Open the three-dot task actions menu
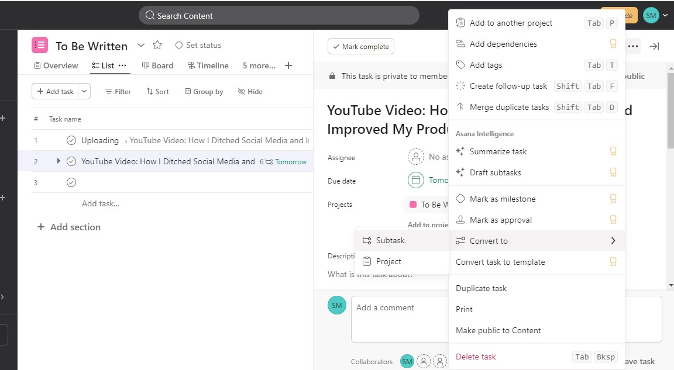The image size is (674, 370). click(x=632, y=46)
